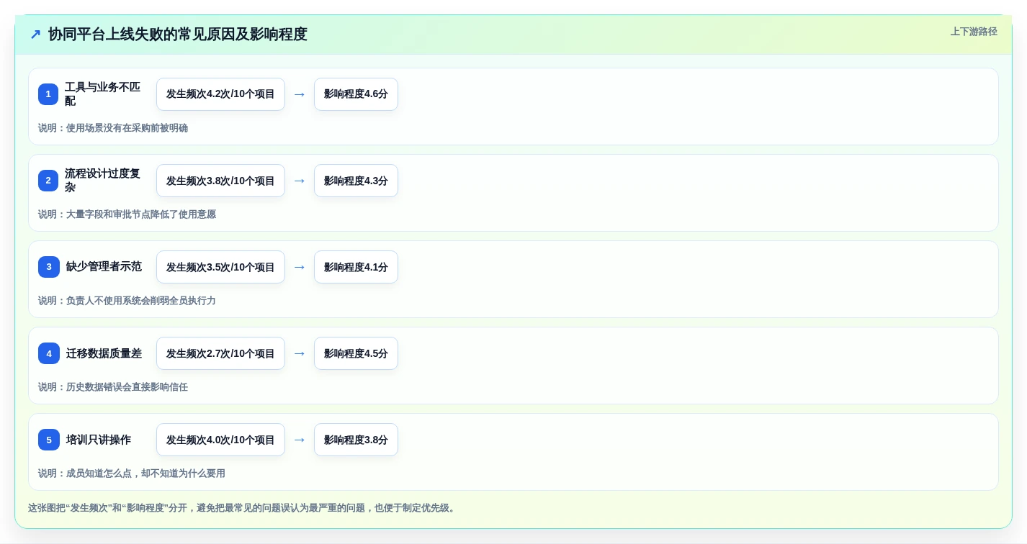1027x544 pixels.
Task: Click the footer summary about 发生频次 and 影响程度
Action: point(242,508)
